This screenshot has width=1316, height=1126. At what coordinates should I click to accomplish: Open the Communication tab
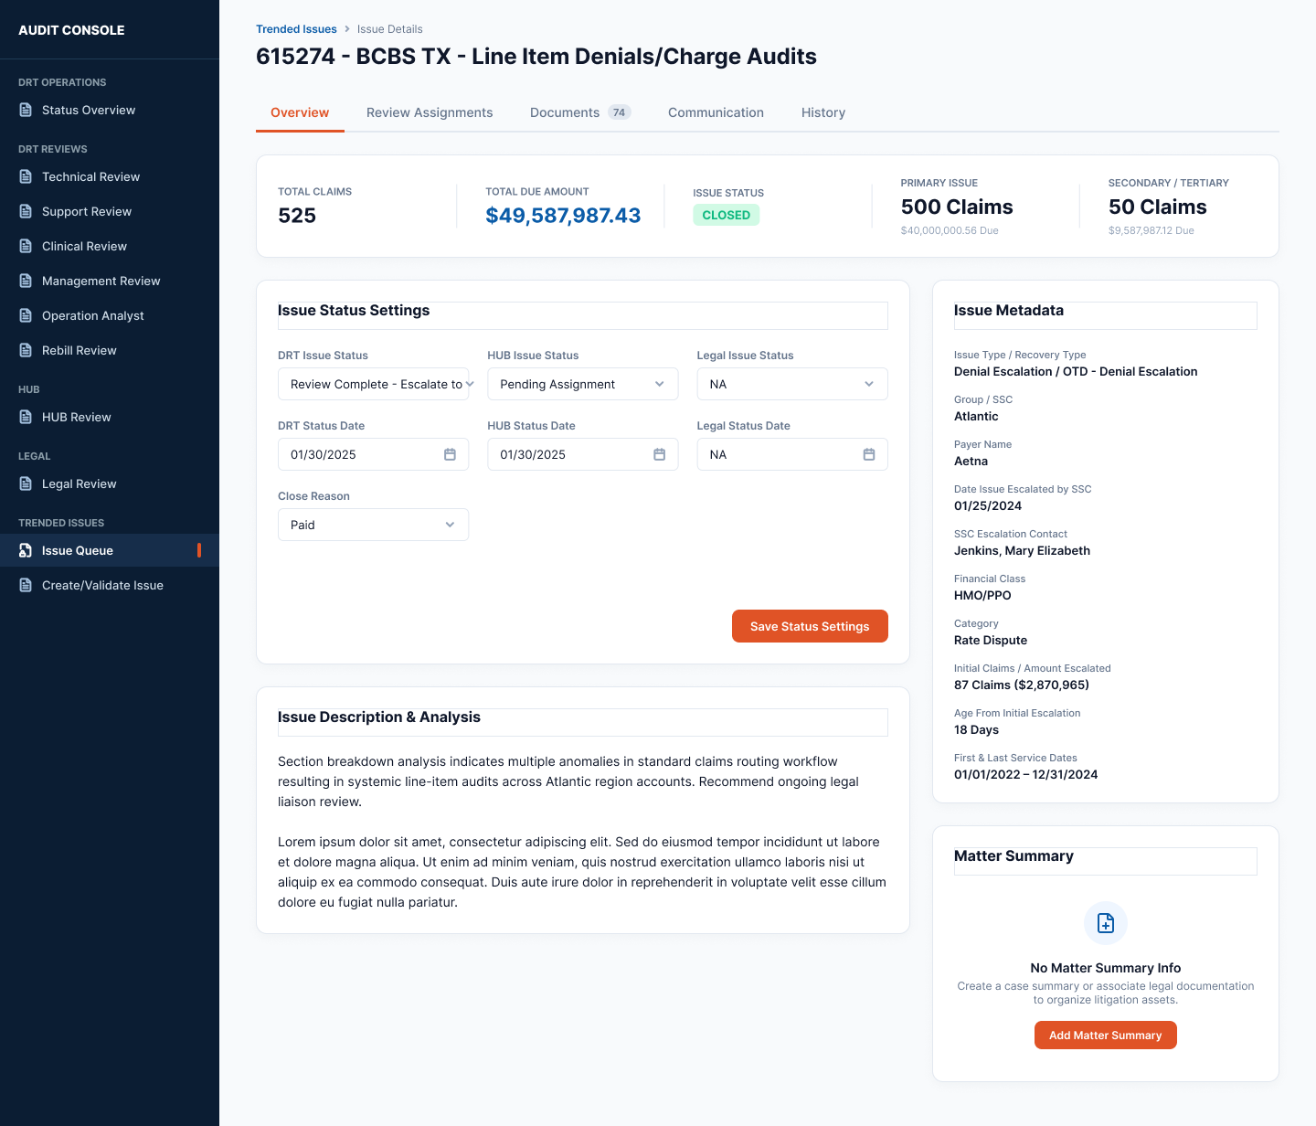click(716, 112)
